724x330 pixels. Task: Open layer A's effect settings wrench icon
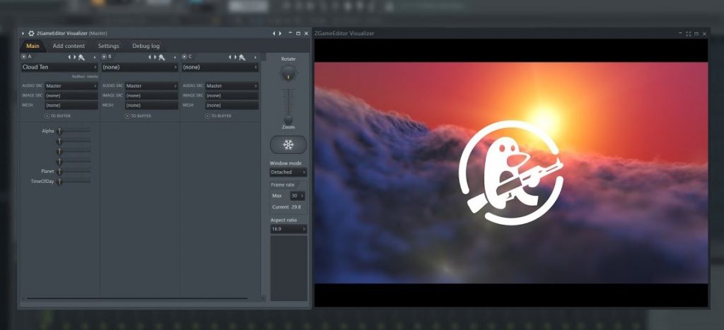tap(82, 57)
